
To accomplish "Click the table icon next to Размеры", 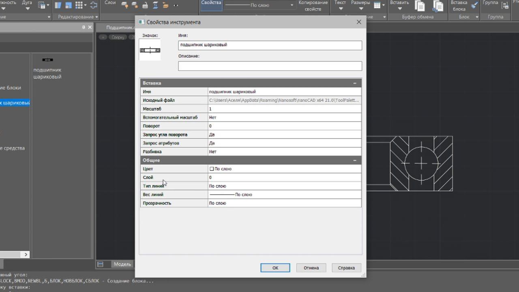I will (x=377, y=5).
